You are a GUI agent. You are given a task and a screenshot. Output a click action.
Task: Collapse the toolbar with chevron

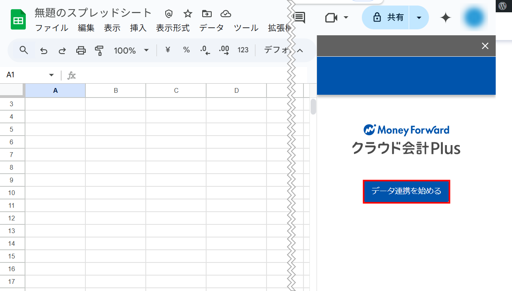coord(300,50)
